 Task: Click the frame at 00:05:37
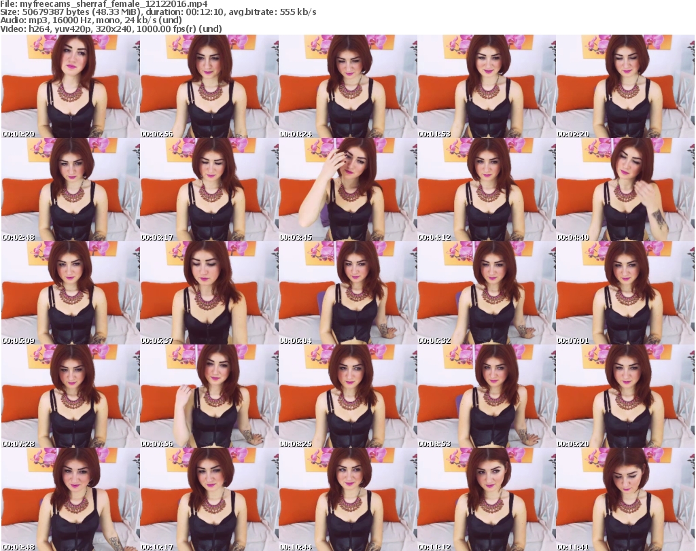[209, 293]
